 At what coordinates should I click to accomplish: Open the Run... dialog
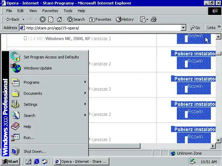48,138
